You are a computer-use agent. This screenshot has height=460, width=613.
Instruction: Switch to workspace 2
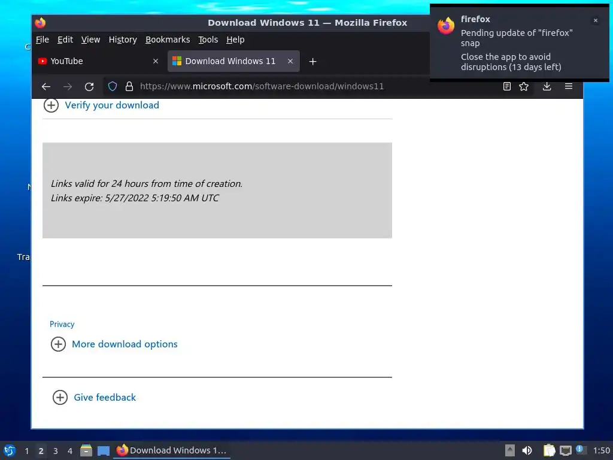[41, 451]
